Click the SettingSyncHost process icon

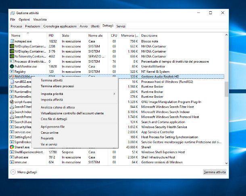coord(12,137)
